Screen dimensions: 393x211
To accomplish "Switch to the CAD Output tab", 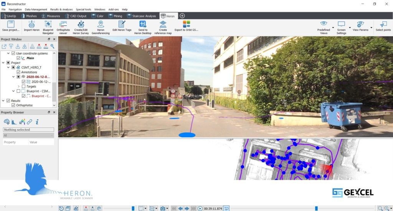I will [x=76, y=16].
